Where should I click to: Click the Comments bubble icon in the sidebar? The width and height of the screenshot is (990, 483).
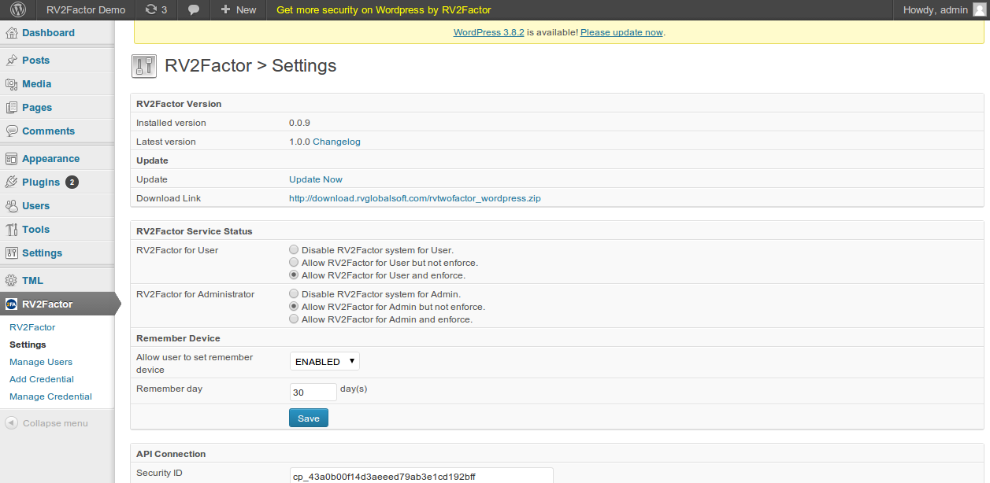coord(12,131)
